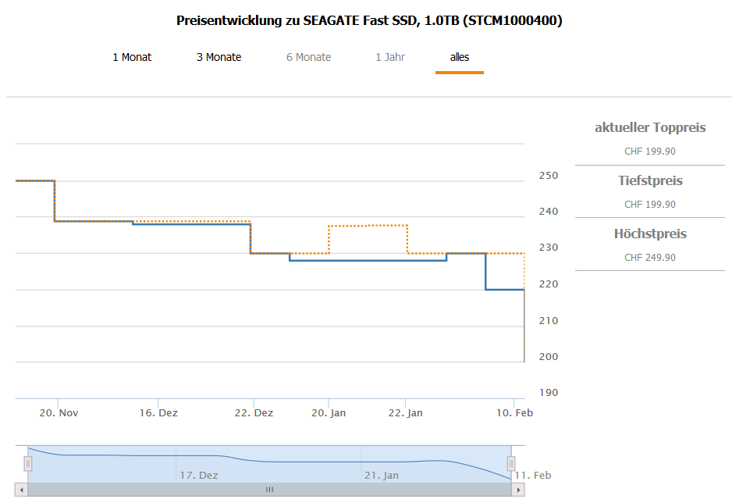
Task: Click the chart title SEAGATE Fast SSD
Action: (x=369, y=20)
